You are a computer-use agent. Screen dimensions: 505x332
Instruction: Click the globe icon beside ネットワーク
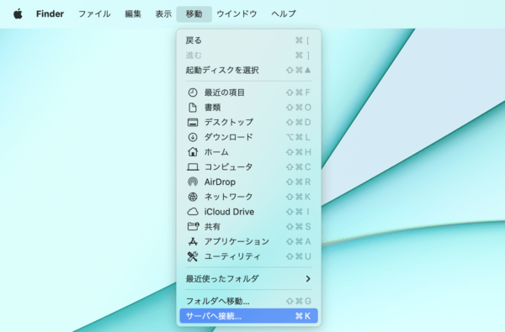tap(193, 197)
